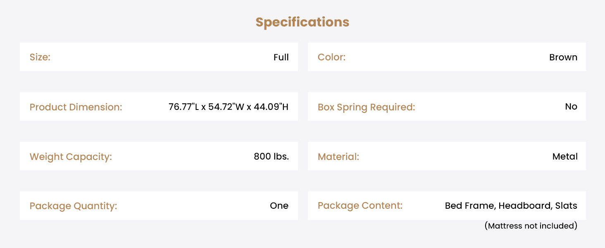Viewport: 605px width, 248px height.
Task: Click the Box Spring Required label
Action: click(366, 107)
